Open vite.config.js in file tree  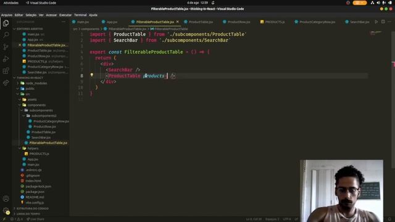click(x=35, y=203)
